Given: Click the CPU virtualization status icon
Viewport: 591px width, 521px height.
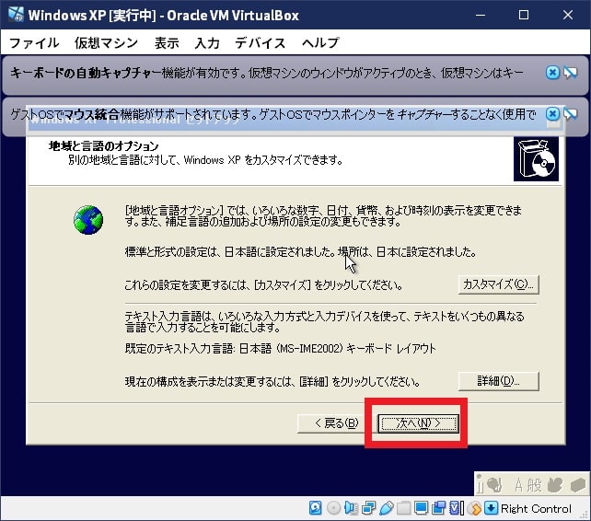Looking at the screenshot, I should pyautogui.click(x=456, y=508).
